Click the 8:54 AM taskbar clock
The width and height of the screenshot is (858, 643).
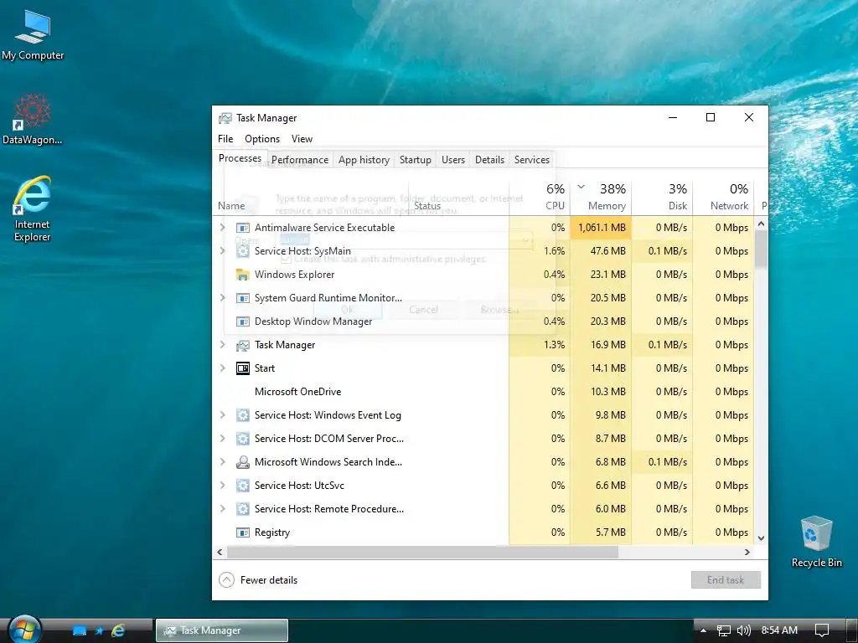point(779,630)
